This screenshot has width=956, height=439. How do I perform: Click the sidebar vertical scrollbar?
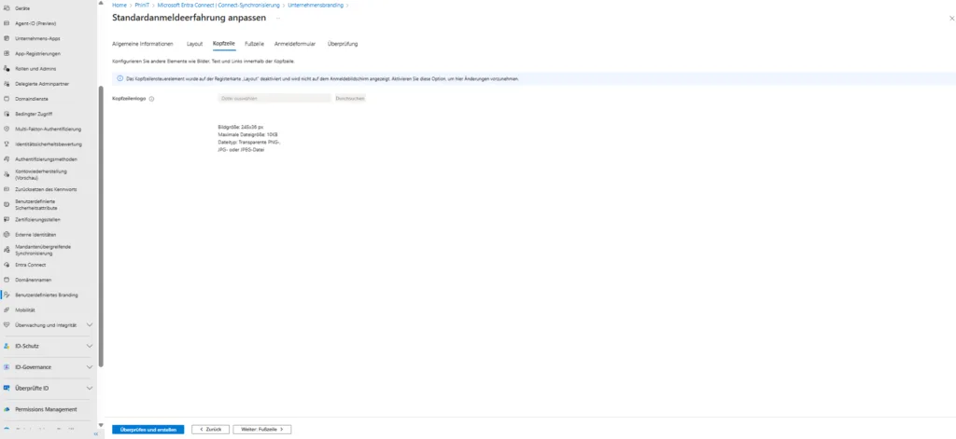point(101,233)
